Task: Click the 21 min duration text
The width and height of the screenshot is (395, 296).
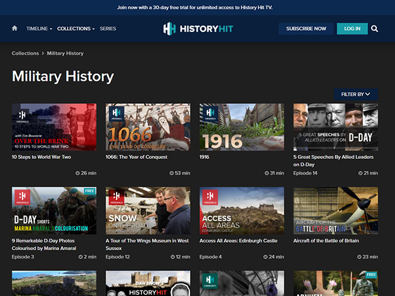Action: [x=371, y=173]
